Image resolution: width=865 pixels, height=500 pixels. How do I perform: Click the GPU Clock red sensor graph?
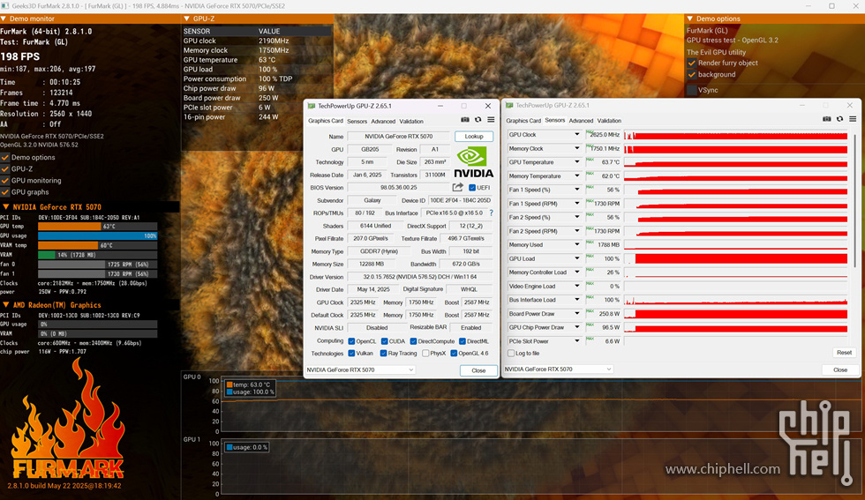click(x=736, y=135)
